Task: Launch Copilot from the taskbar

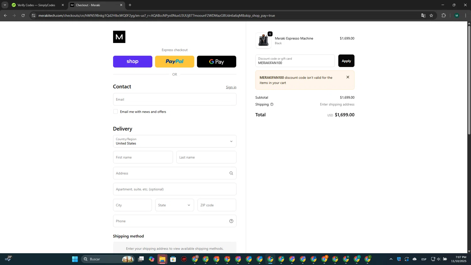Action: pos(152,259)
